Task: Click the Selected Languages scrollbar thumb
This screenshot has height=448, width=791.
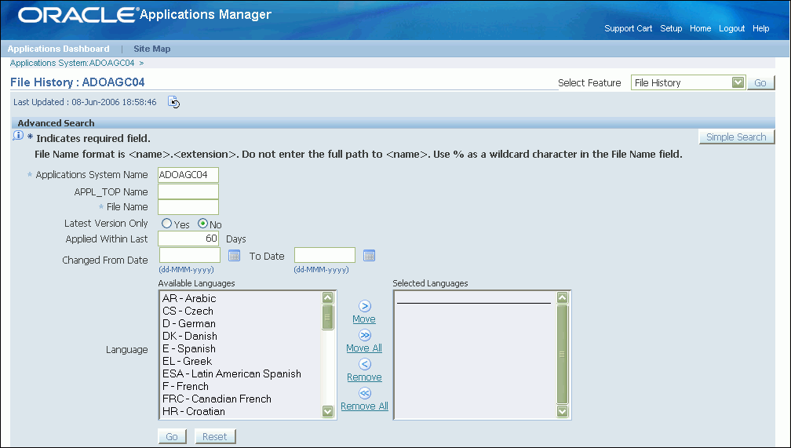Action: (x=563, y=355)
